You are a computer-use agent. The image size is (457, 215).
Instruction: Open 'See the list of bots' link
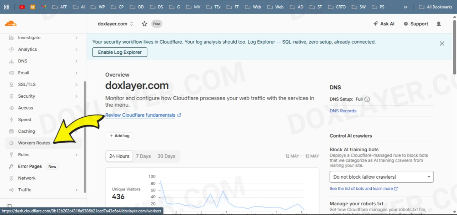click(x=363, y=189)
